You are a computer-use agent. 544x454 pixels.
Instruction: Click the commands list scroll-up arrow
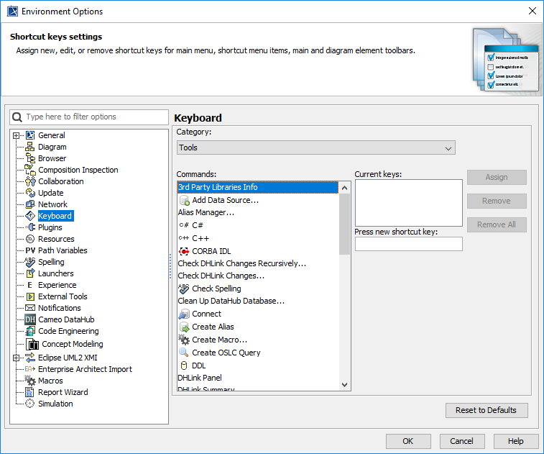(344, 188)
